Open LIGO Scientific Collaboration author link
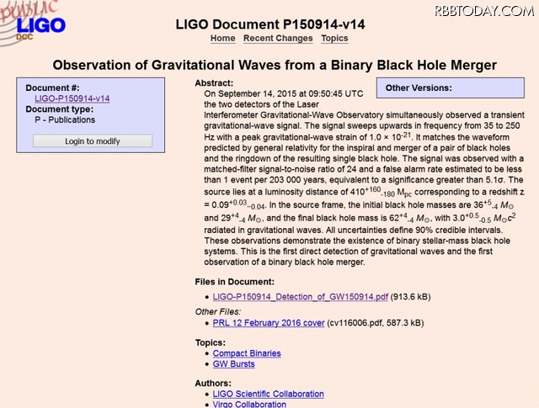The image size is (539, 408). click(268, 394)
